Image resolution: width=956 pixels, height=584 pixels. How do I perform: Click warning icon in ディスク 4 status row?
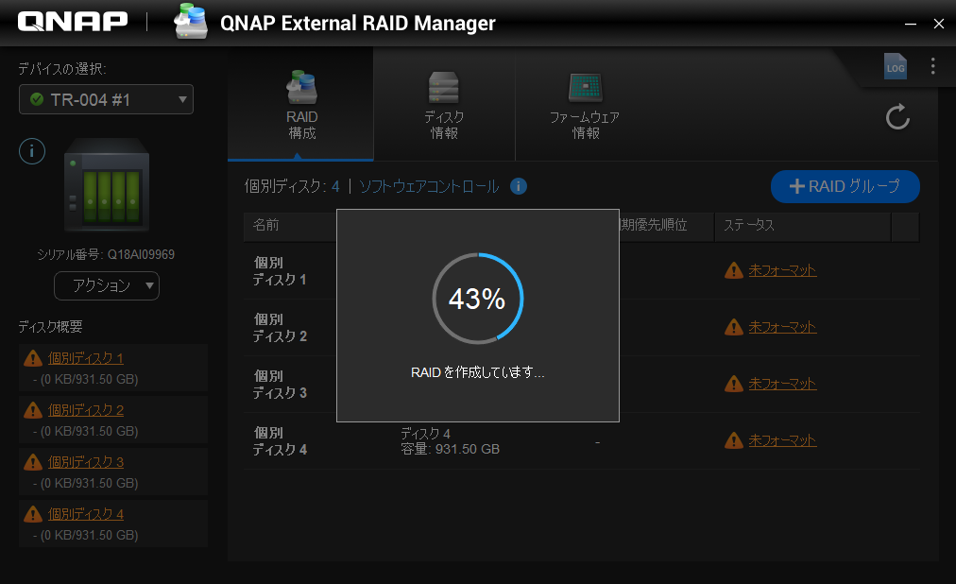[733, 440]
